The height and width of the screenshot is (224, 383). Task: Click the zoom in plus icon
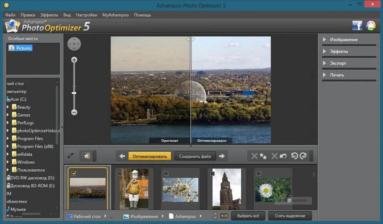click(74, 60)
